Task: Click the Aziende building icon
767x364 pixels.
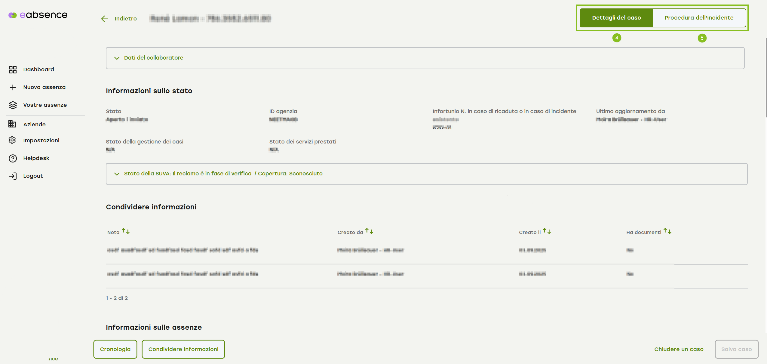Action: (x=12, y=124)
